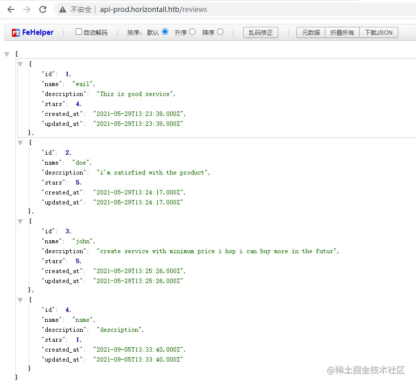Click the 折叠所有 collapse all button
Screen dimensions: 416x386
342,33
